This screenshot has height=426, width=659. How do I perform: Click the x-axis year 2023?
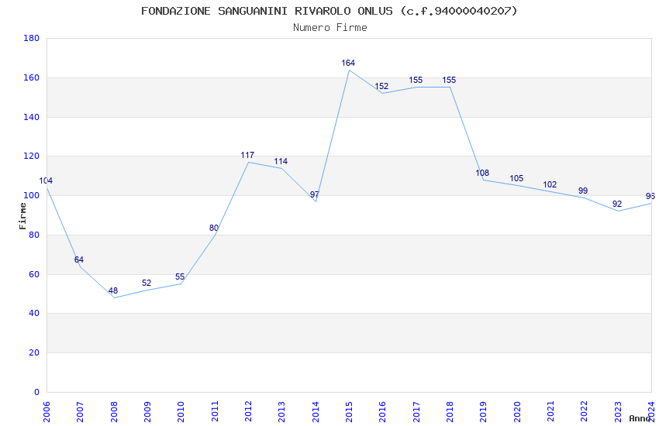[x=618, y=411]
